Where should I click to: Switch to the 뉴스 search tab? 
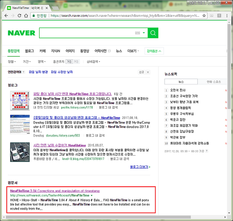[119, 51]
